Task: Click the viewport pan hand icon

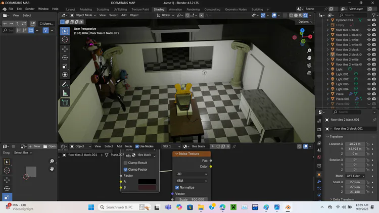Action: (x=309, y=58)
